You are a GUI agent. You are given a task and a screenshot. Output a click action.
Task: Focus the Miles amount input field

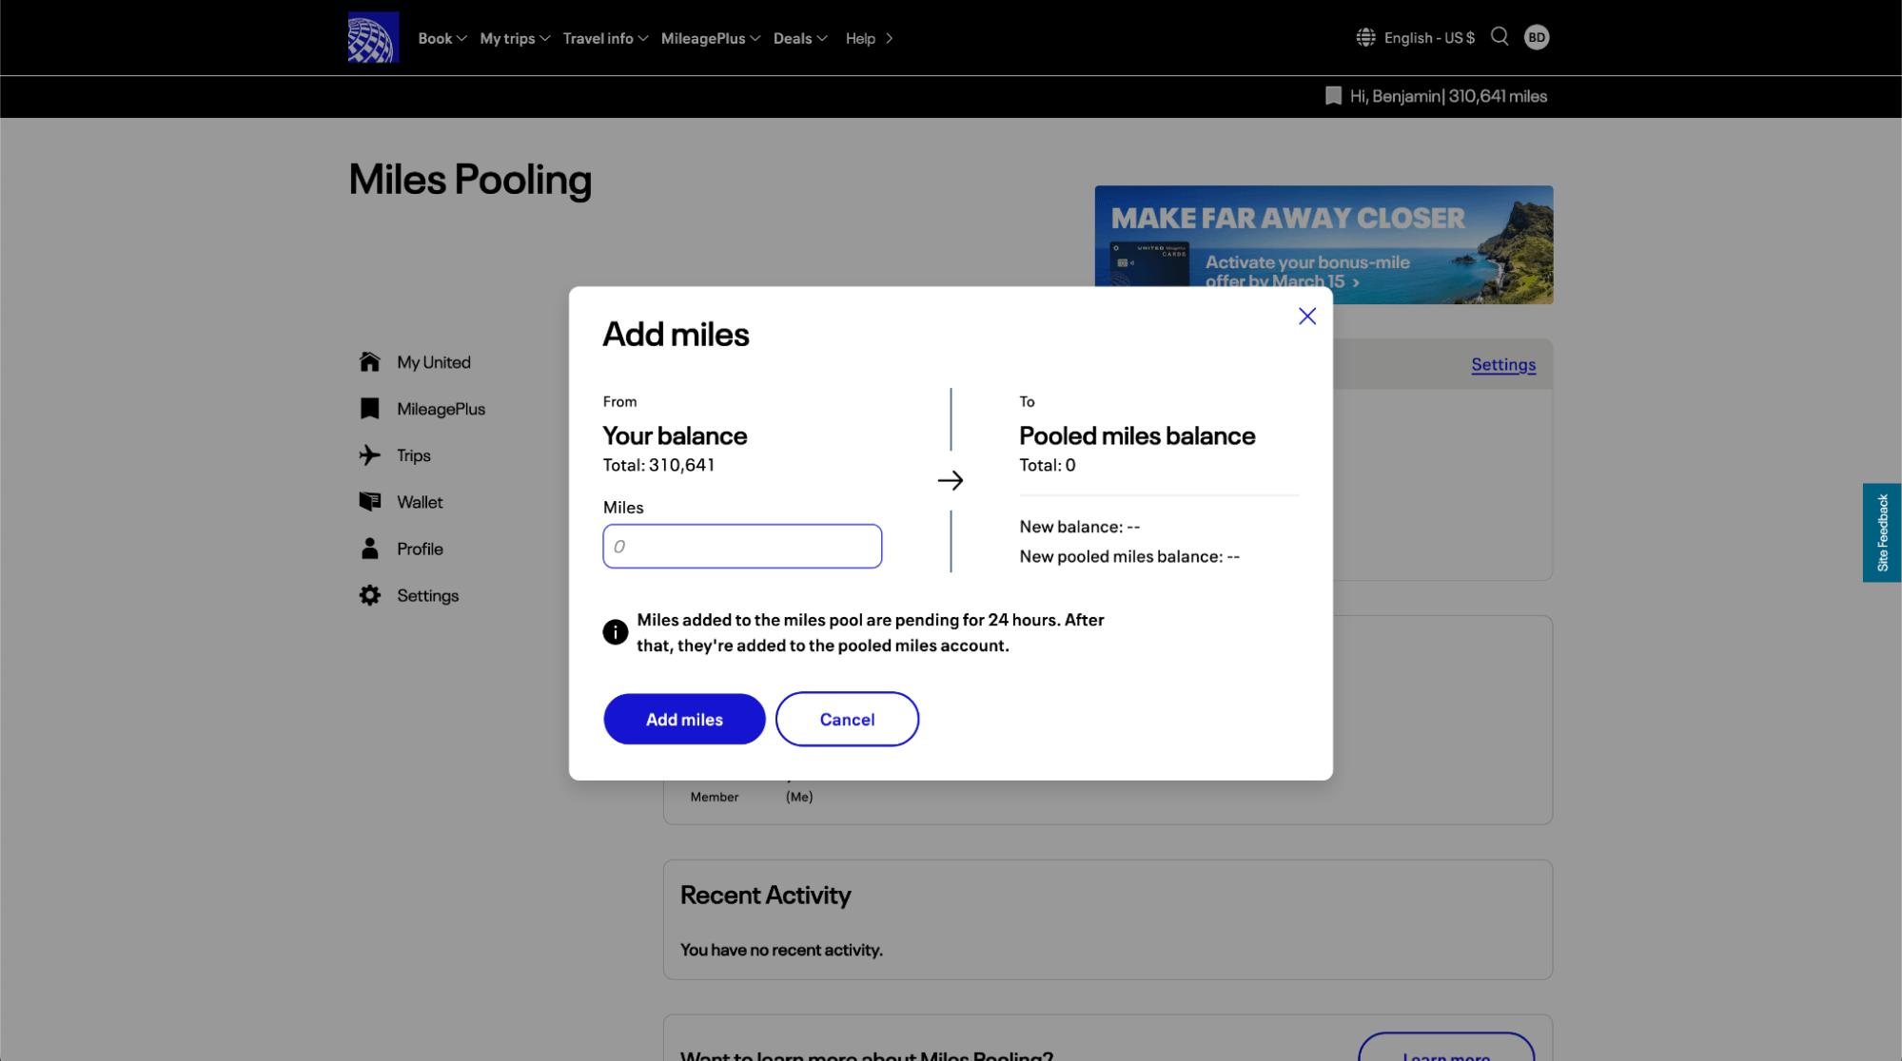[x=742, y=547]
